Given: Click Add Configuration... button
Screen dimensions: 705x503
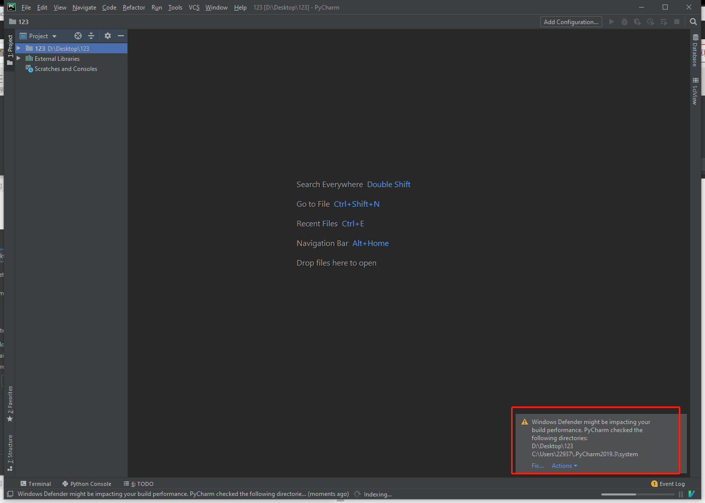Looking at the screenshot, I should click(571, 22).
